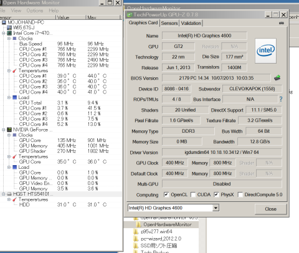Click the computer icon beside MOJOHAND-PC
The width and height of the screenshot is (299, 253).
pyautogui.click(x=4, y=22)
